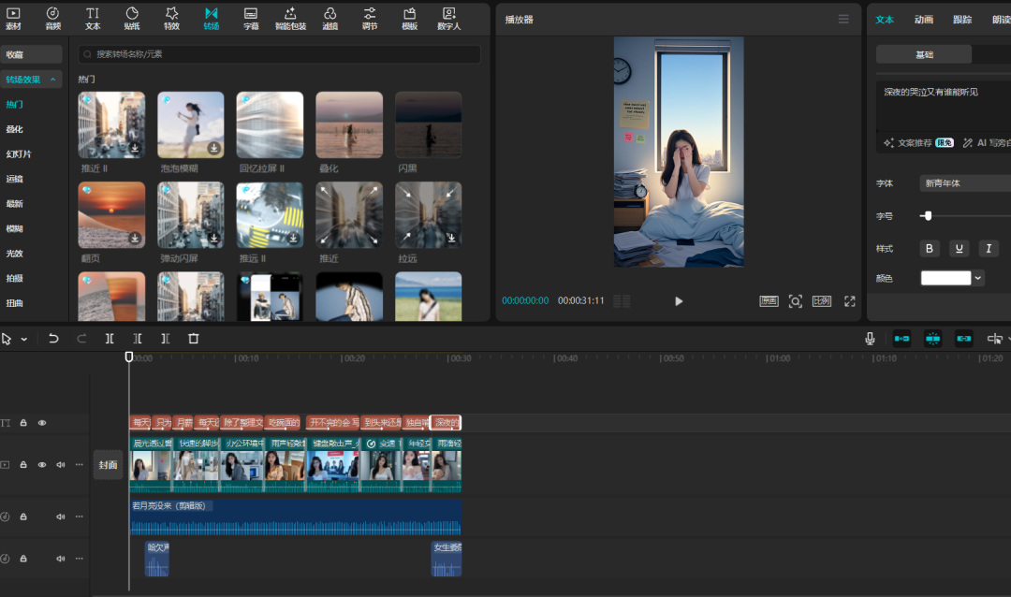The height and width of the screenshot is (597, 1011).
Task: Mute the main video track
Action: (61, 464)
